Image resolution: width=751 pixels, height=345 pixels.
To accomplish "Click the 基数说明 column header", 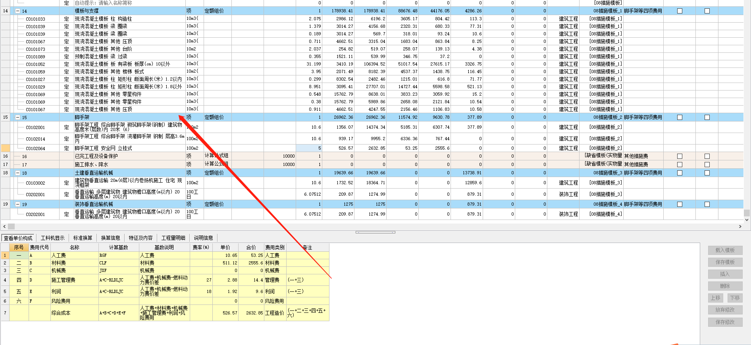I will (x=164, y=247).
